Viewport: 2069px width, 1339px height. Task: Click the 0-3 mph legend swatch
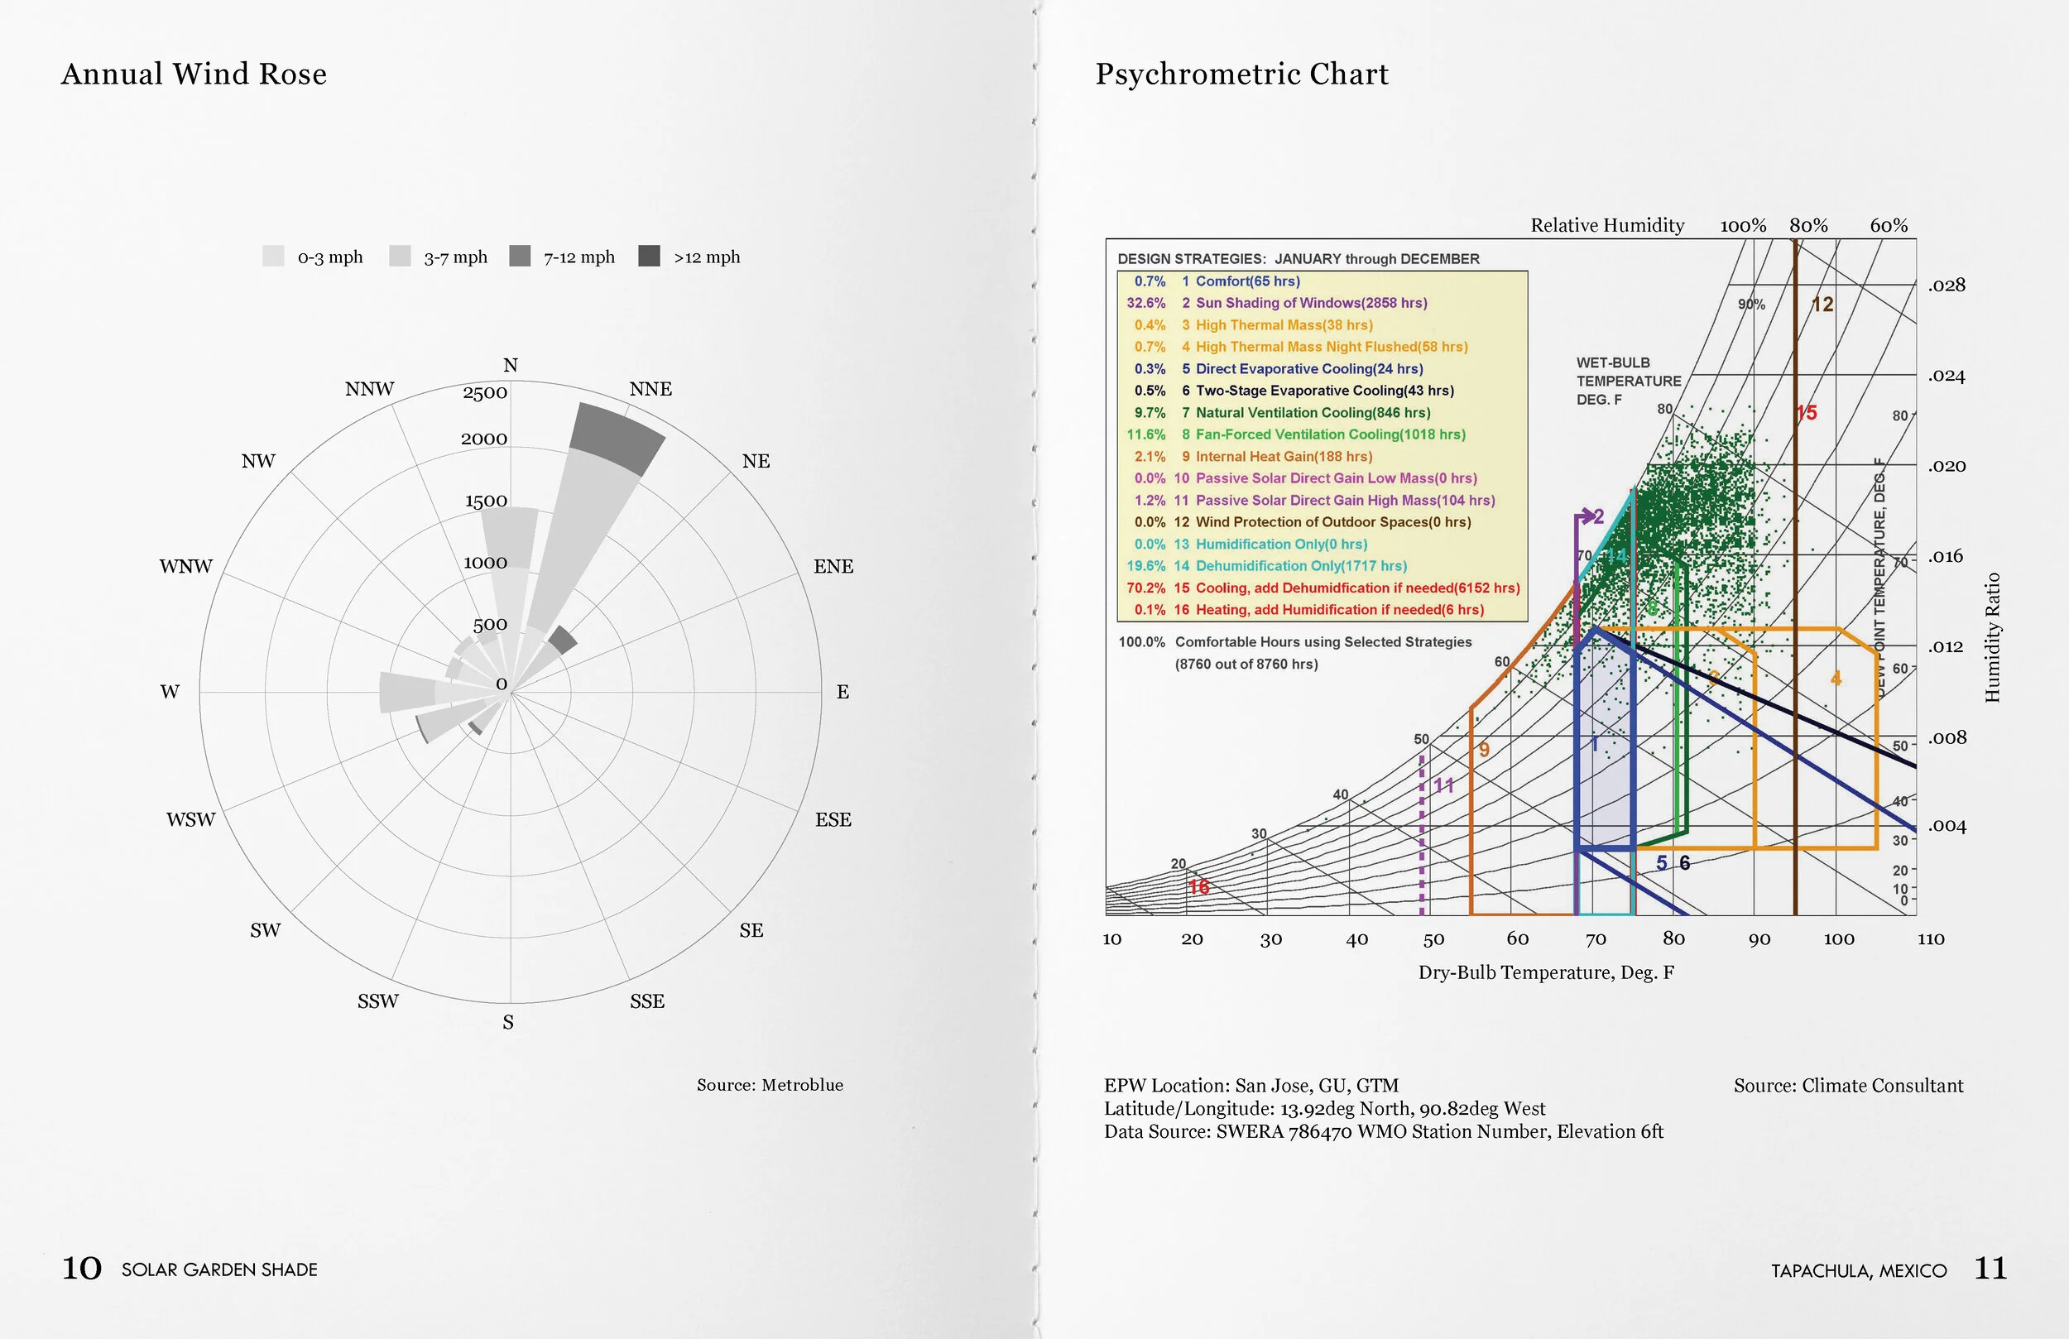click(x=273, y=256)
